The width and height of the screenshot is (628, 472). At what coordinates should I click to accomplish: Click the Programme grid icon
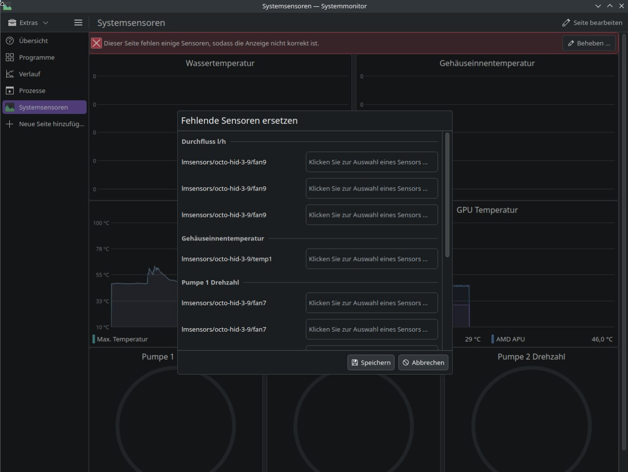[x=10, y=57]
